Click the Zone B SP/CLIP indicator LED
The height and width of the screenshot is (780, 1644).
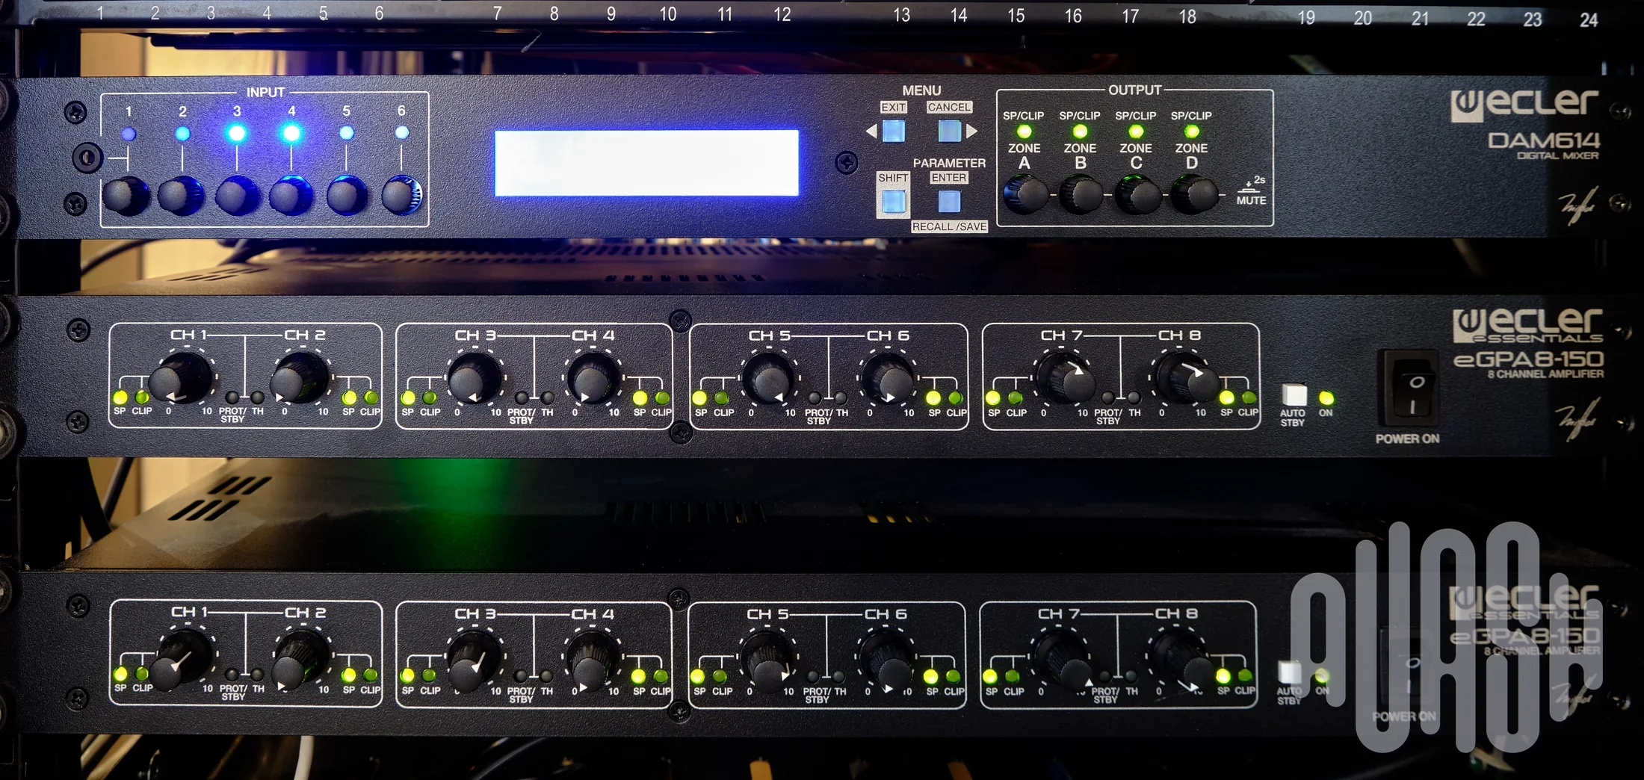click(x=1080, y=132)
